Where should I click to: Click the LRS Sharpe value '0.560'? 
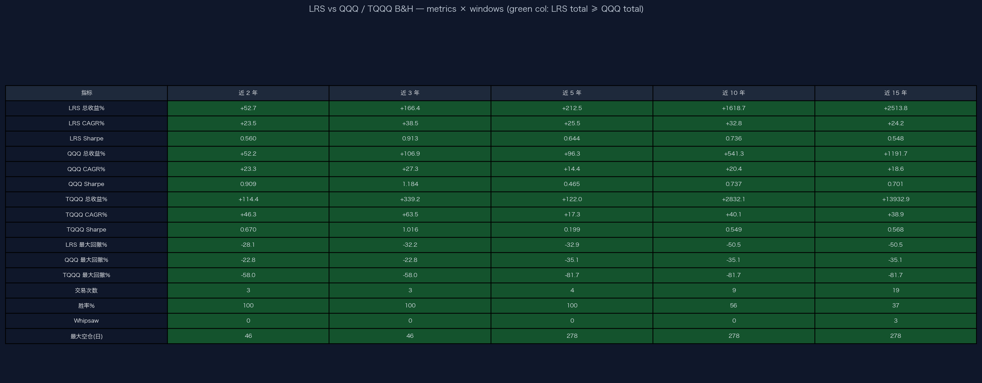click(x=248, y=139)
